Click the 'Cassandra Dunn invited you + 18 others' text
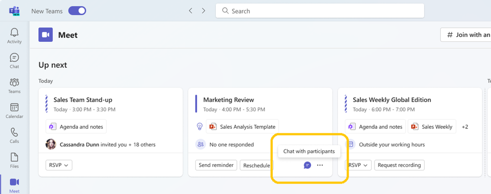 108,145
